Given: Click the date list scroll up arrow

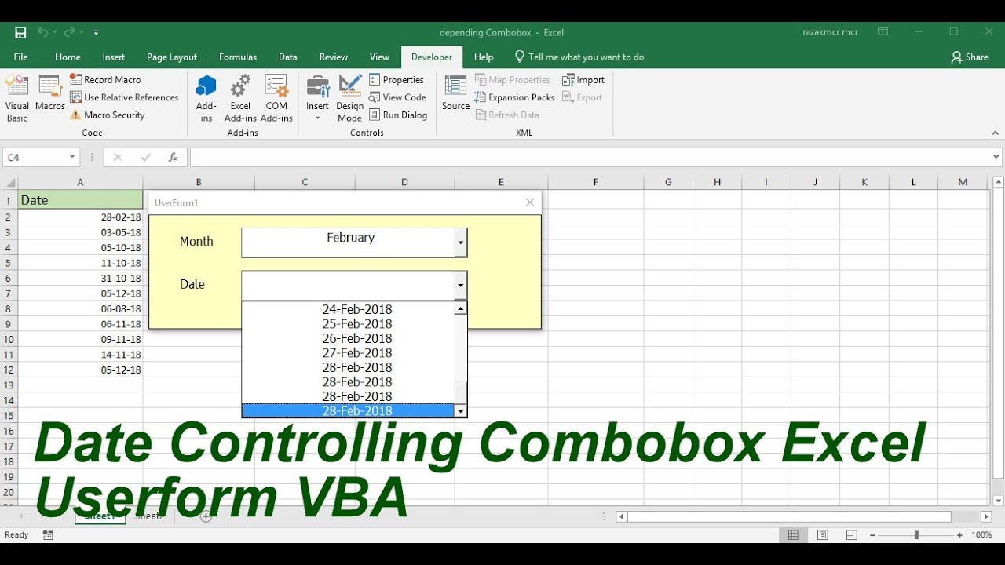Looking at the screenshot, I should click(x=461, y=308).
